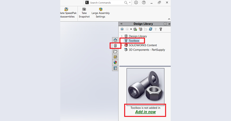The width and height of the screenshot is (231, 121).
Task: Open the File Explorer task pane tab
Action: click(115, 51)
